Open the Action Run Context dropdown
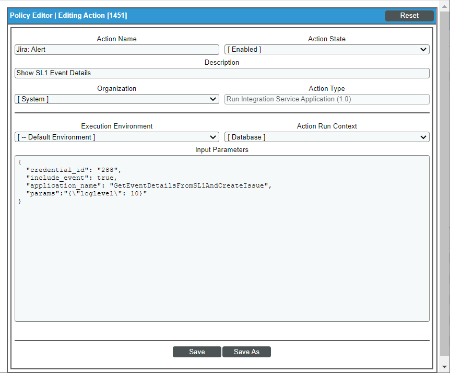Viewport: 450px width, 373px height. tap(327, 137)
